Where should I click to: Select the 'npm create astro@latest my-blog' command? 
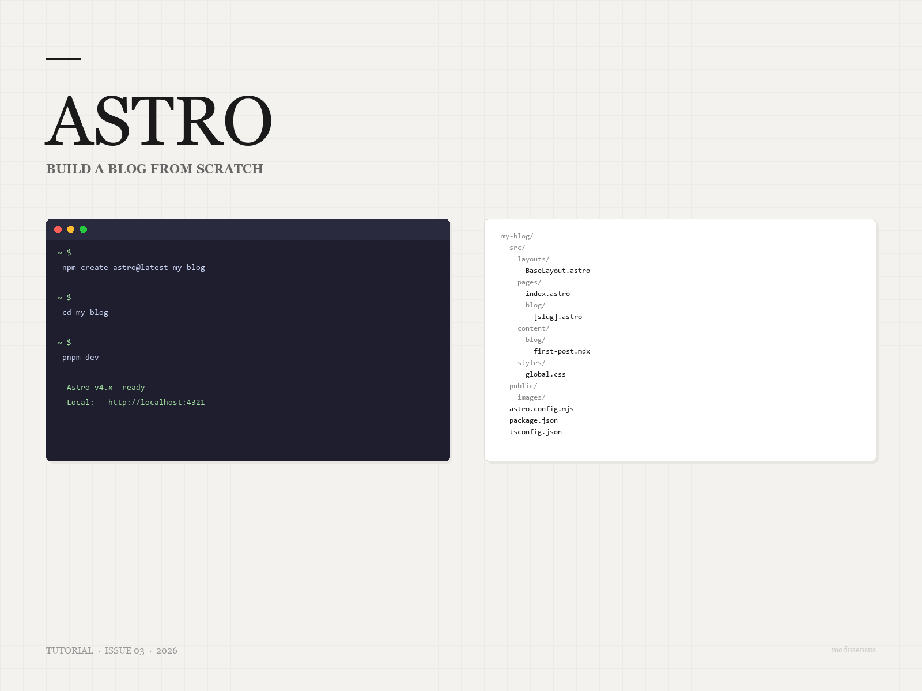(x=134, y=268)
